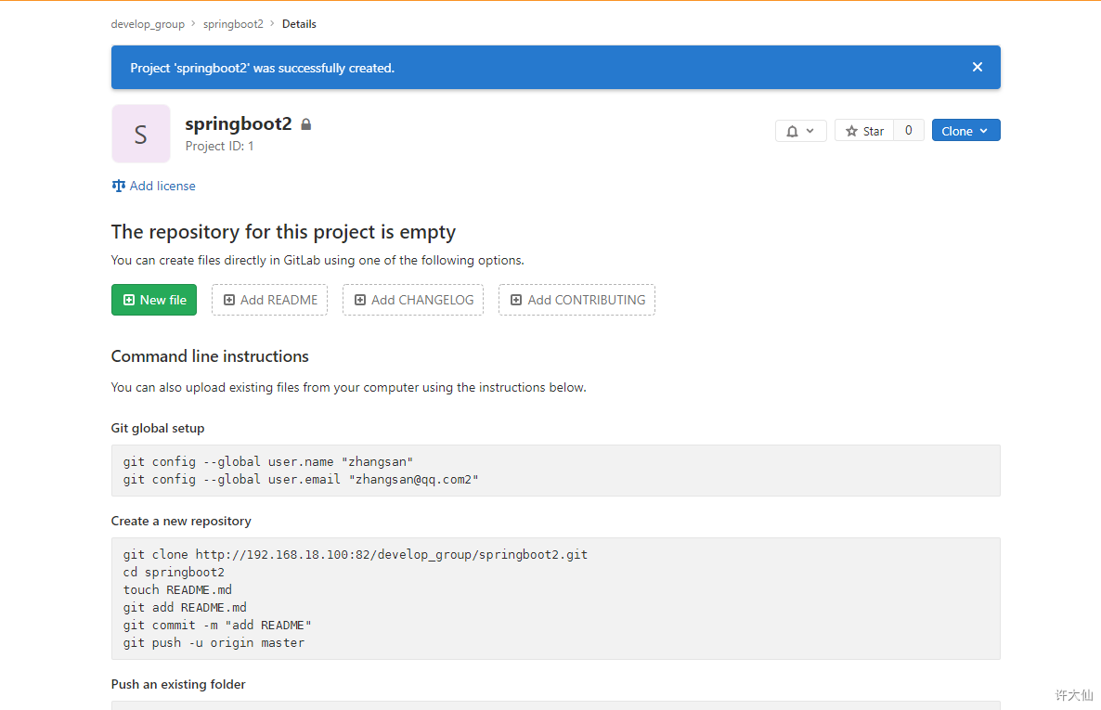The width and height of the screenshot is (1101, 710).
Task: Click the star icon
Action: tap(851, 132)
